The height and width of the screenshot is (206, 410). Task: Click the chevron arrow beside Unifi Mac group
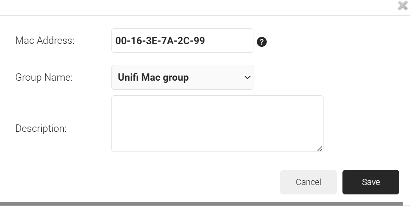coord(247,78)
